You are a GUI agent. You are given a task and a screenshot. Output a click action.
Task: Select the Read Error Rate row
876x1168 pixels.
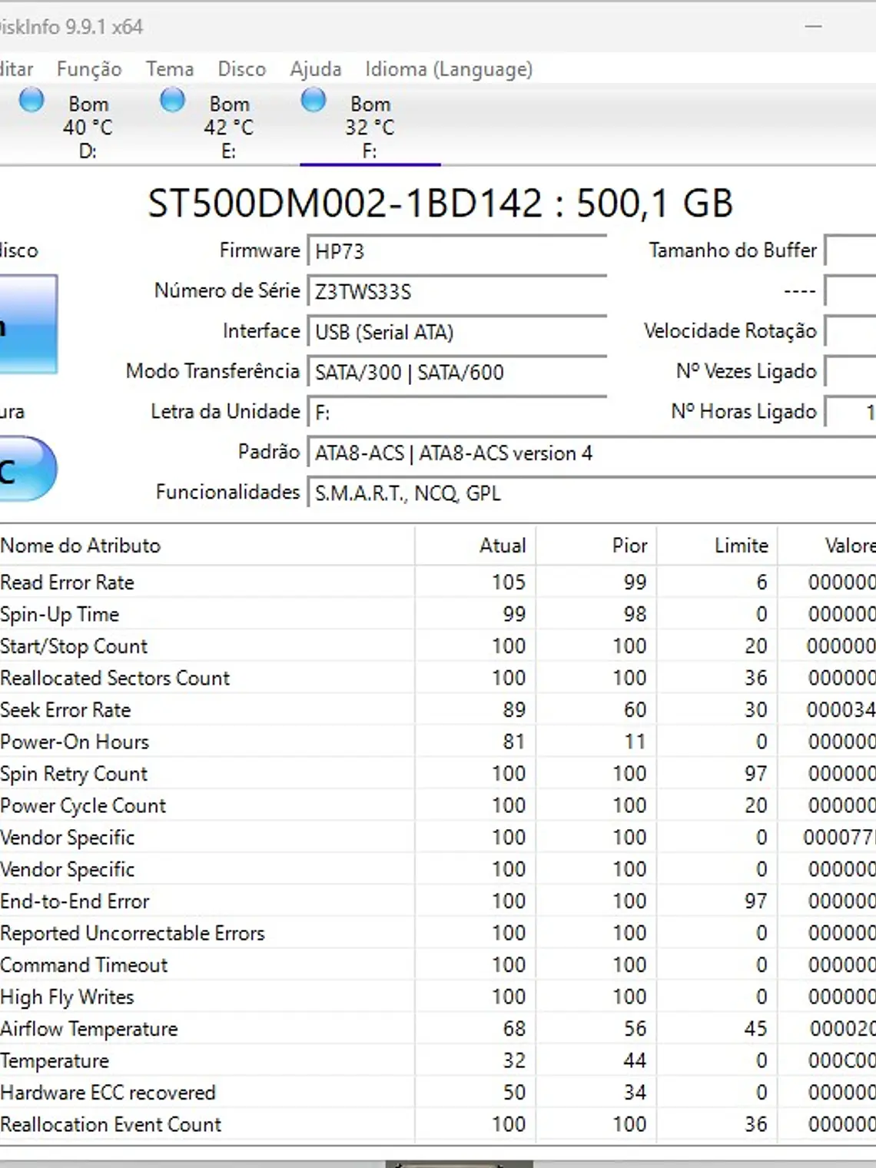pos(438,582)
